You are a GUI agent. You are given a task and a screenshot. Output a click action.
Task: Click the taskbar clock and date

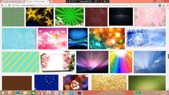(x=164, y=93)
